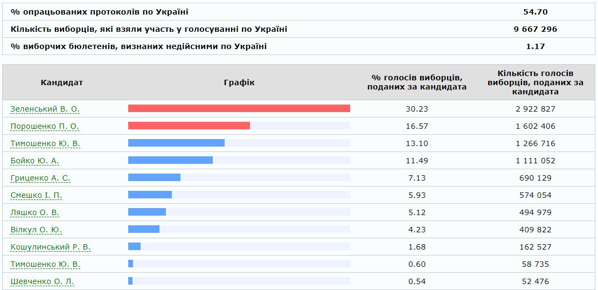The image size is (598, 290).
Task: Open candidate link Шевченко О. Л.
Action: coord(42,281)
